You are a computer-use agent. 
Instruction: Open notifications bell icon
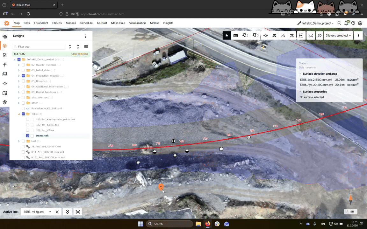point(346,23)
